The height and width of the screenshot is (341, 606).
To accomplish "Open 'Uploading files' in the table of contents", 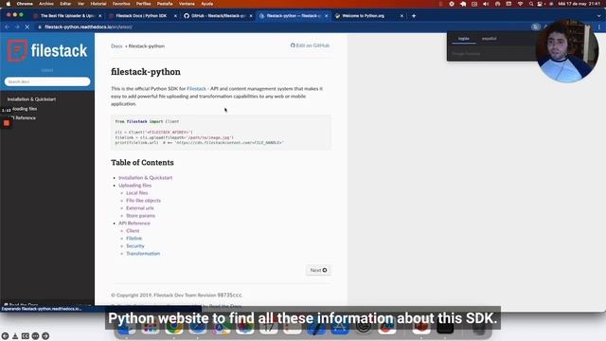I will coord(134,186).
